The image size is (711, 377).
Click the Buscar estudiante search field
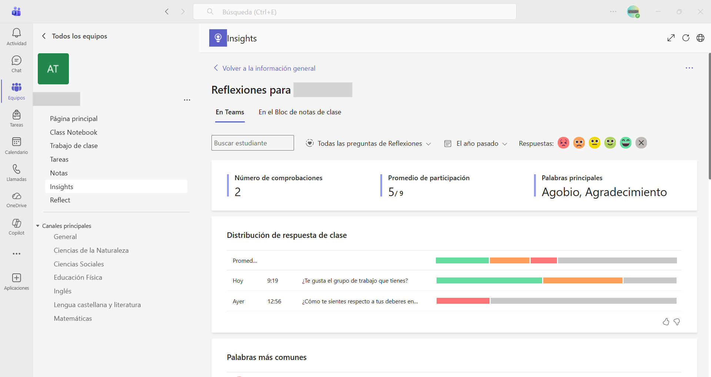click(x=253, y=143)
